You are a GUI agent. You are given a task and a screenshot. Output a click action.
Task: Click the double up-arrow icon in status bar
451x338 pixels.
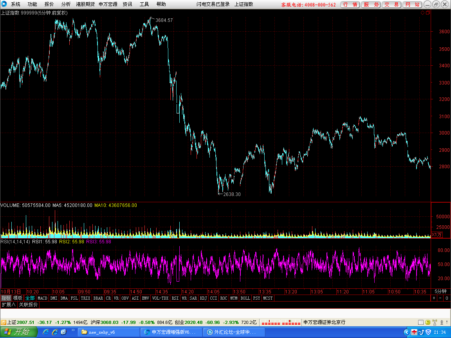442,322
